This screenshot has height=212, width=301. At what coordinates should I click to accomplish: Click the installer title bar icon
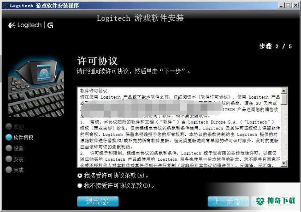(6, 6)
